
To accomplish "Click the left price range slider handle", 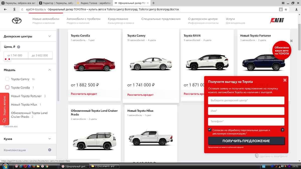I will coord(6,59).
